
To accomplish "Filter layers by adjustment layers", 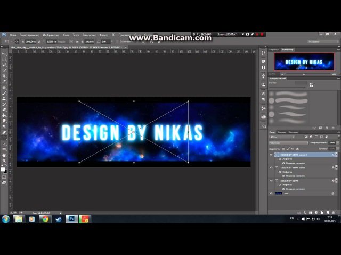I will 311,137.
